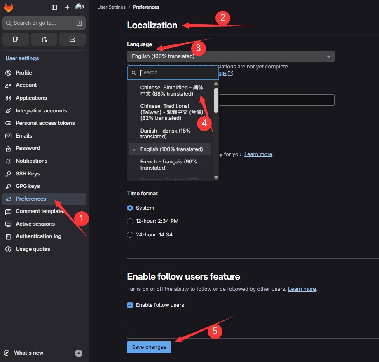Open the To-Do list shortcut icon

point(72,40)
